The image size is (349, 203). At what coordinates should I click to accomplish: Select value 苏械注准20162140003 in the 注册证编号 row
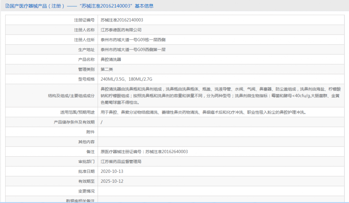tap(122, 20)
